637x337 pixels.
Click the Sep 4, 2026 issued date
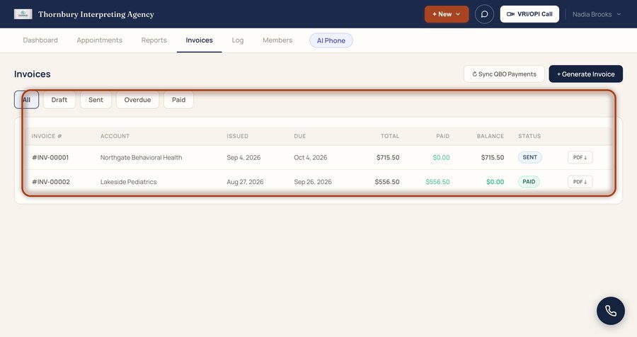point(243,157)
